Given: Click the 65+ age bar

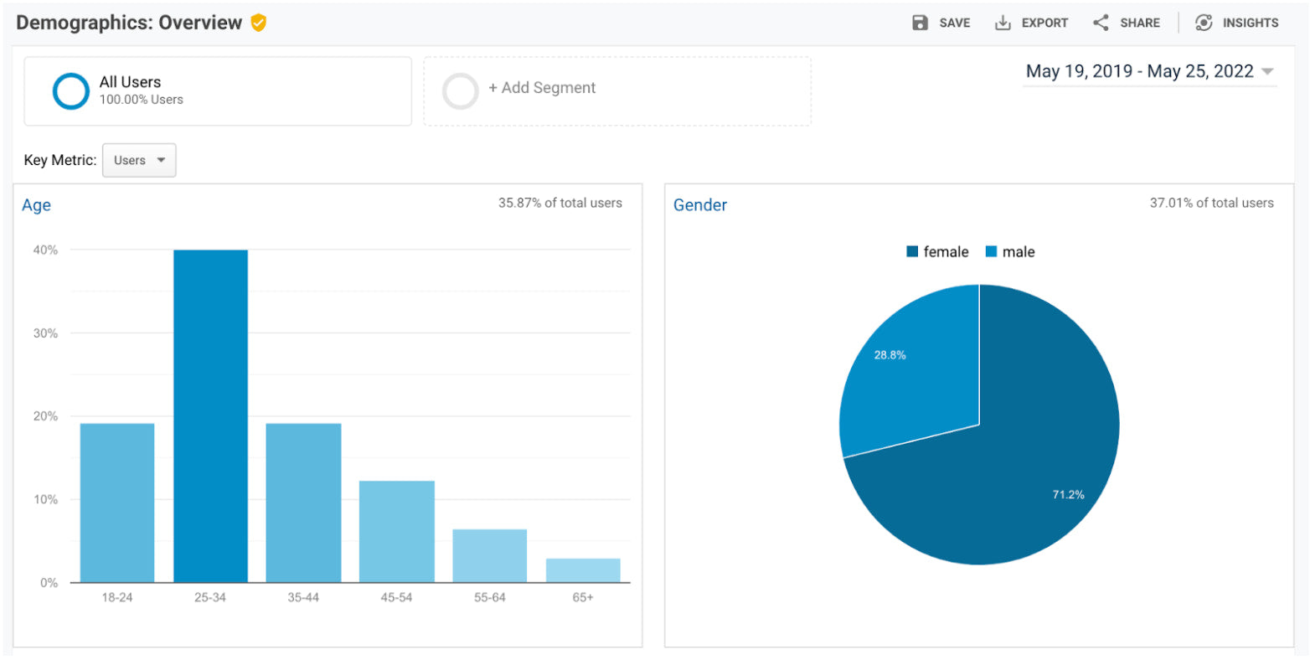Looking at the screenshot, I should (583, 570).
